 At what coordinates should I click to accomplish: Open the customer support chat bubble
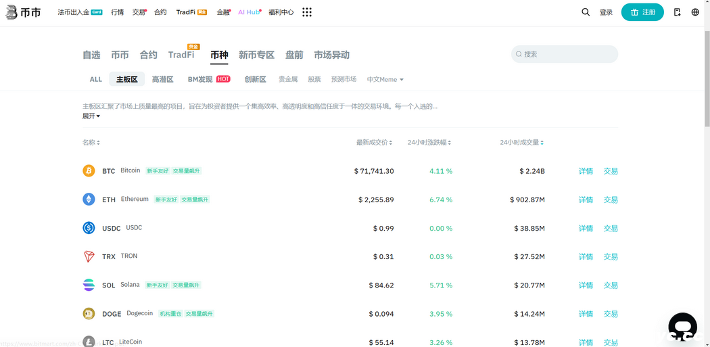coord(682,327)
